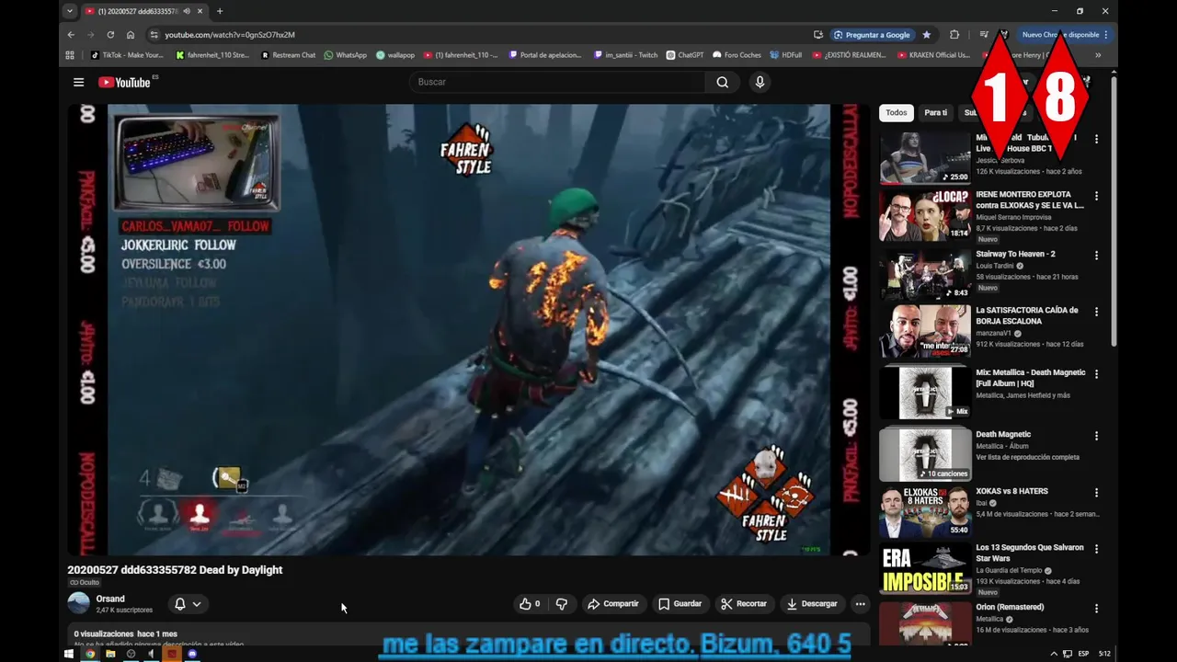Click the page vertical scrollbar
The height and width of the screenshot is (662, 1177).
click(1114, 211)
